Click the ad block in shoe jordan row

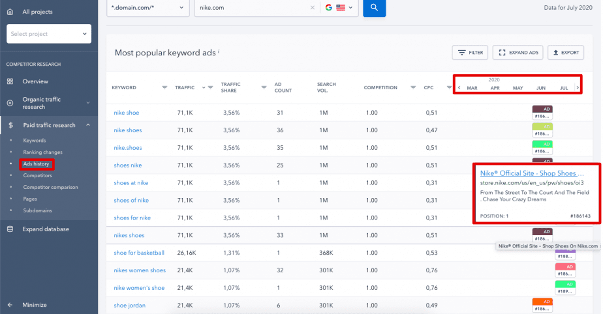(x=542, y=305)
